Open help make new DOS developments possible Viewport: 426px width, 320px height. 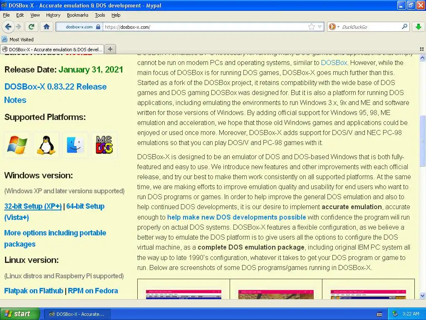click(236, 217)
